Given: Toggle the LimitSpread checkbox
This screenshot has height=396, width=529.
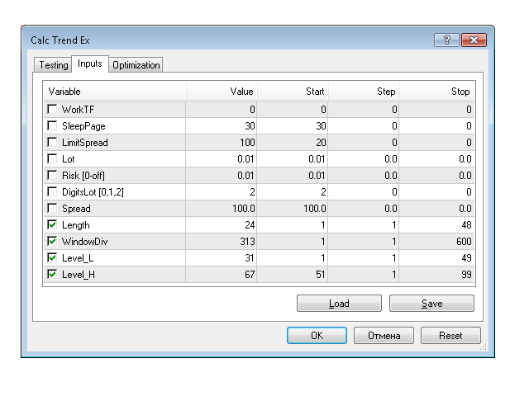Looking at the screenshot, I should (52, 142).
